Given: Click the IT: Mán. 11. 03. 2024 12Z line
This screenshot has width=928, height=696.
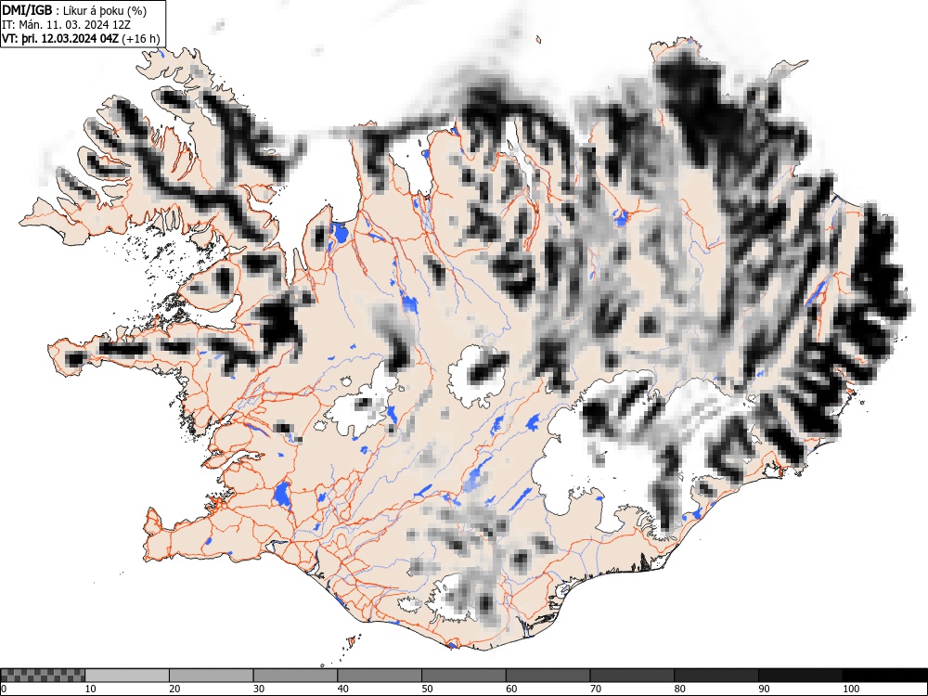Looking at the screenshot, I should tap(66, 25).
